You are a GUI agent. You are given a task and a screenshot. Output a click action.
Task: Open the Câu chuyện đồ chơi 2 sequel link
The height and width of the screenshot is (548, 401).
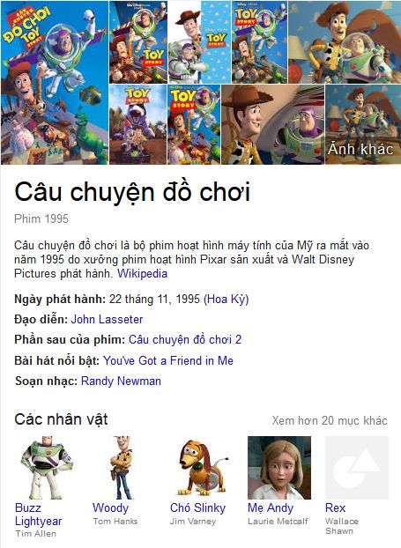185,339
